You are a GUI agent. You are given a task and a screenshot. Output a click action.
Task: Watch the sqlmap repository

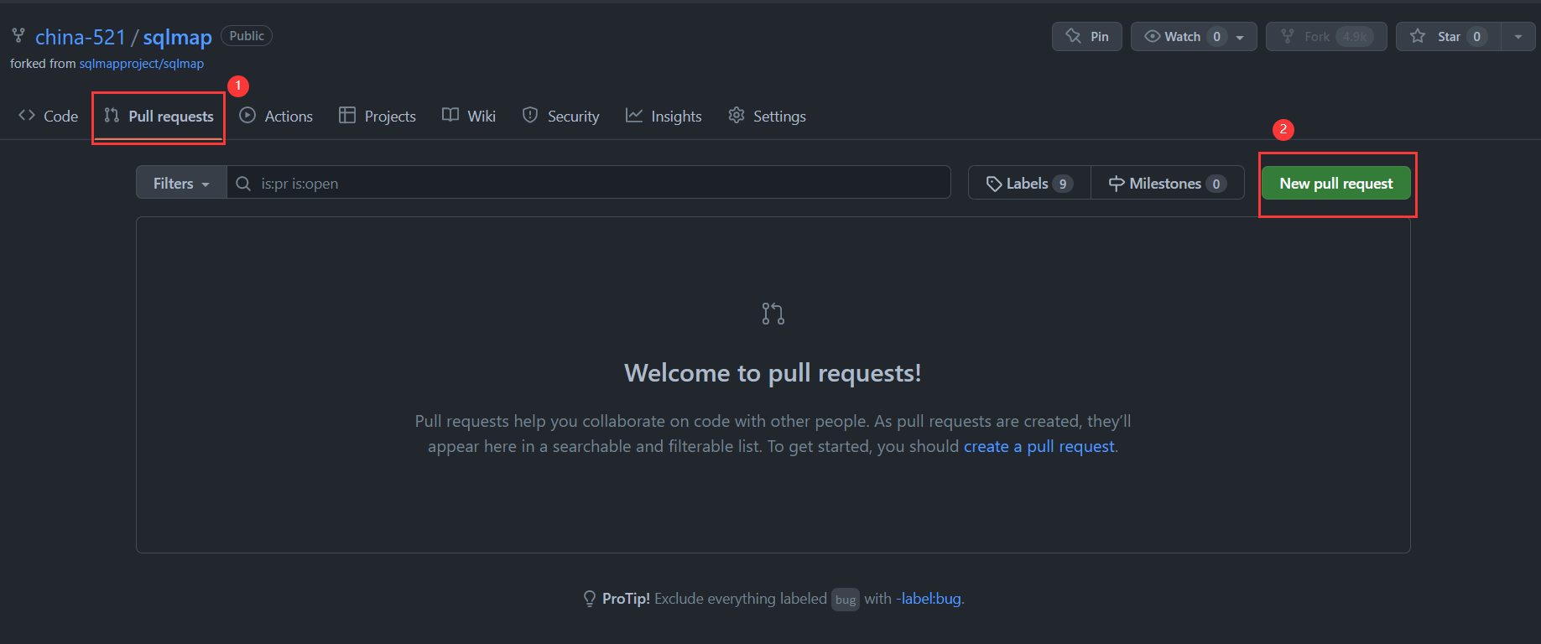point(1183,37)
